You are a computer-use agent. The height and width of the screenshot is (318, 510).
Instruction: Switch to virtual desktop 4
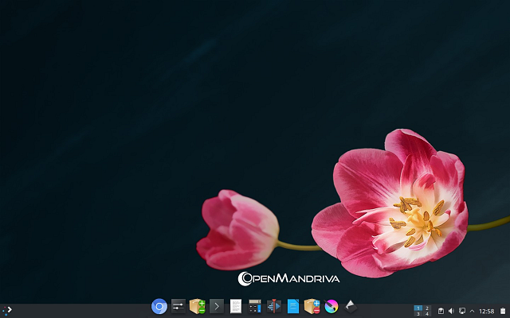click(427, 314)
